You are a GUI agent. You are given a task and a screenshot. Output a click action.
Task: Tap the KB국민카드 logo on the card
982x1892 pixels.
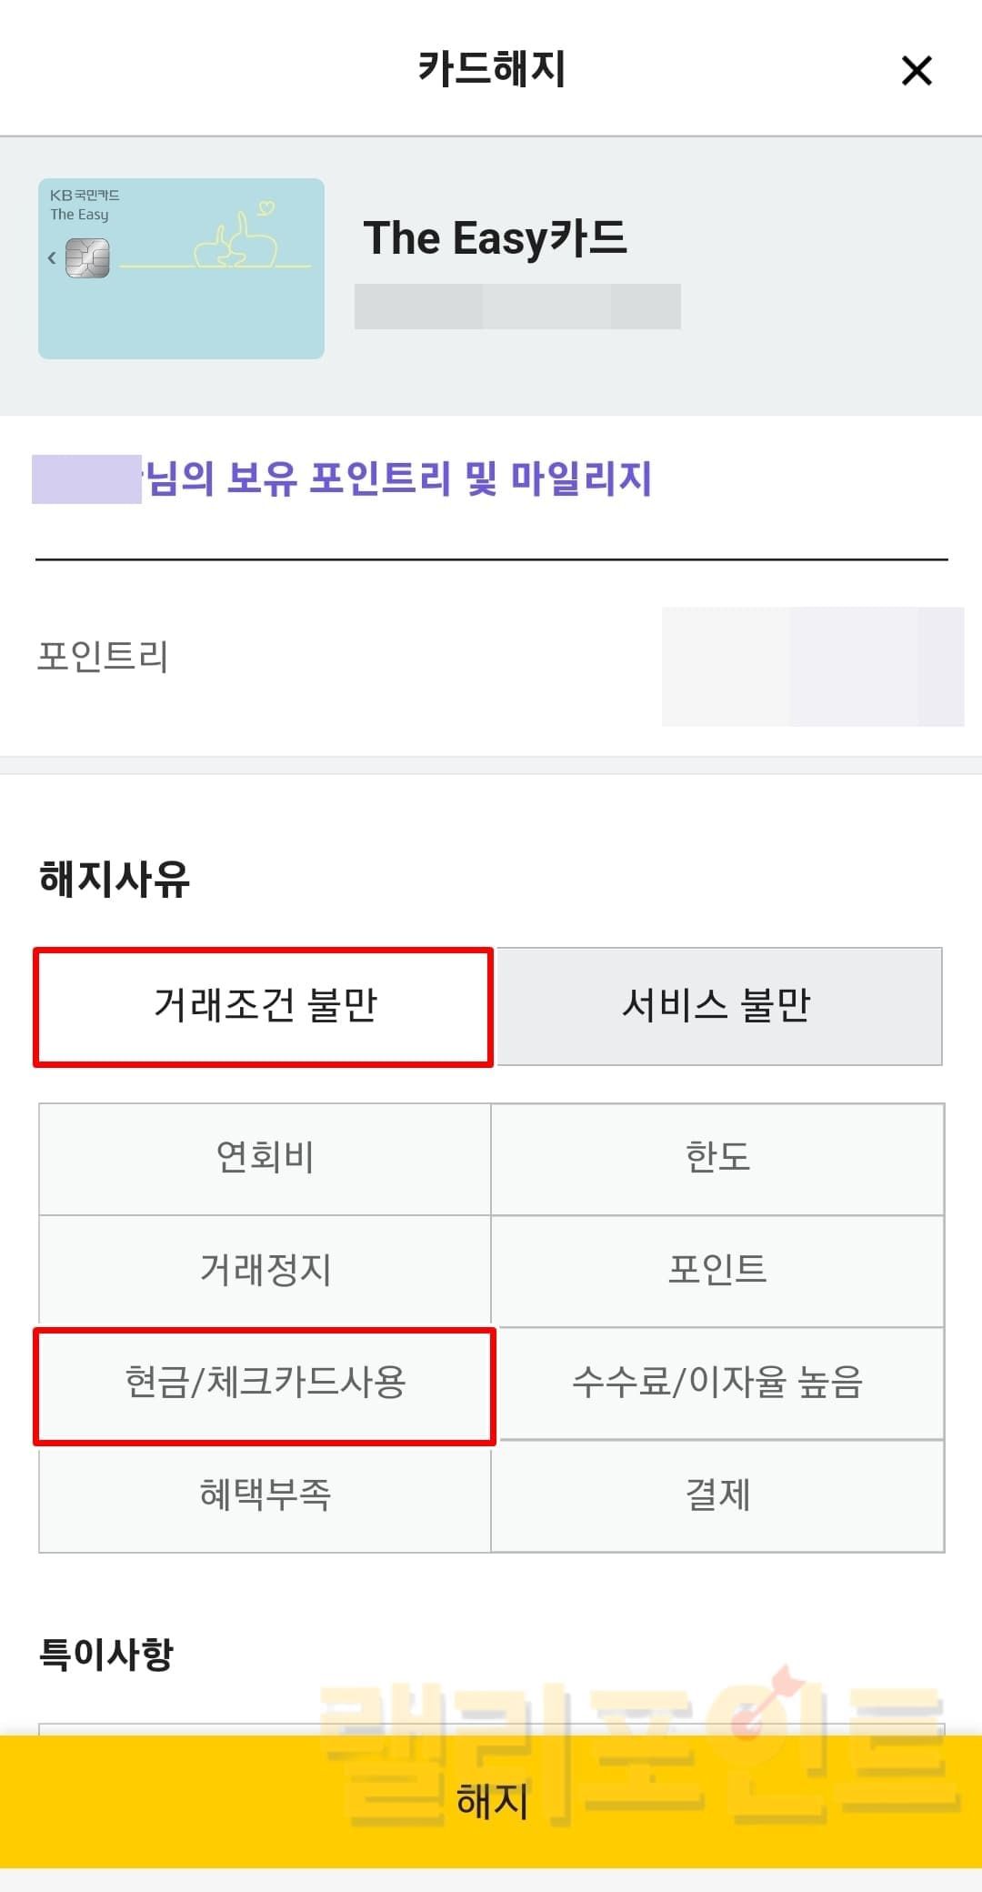coord(85,195)
